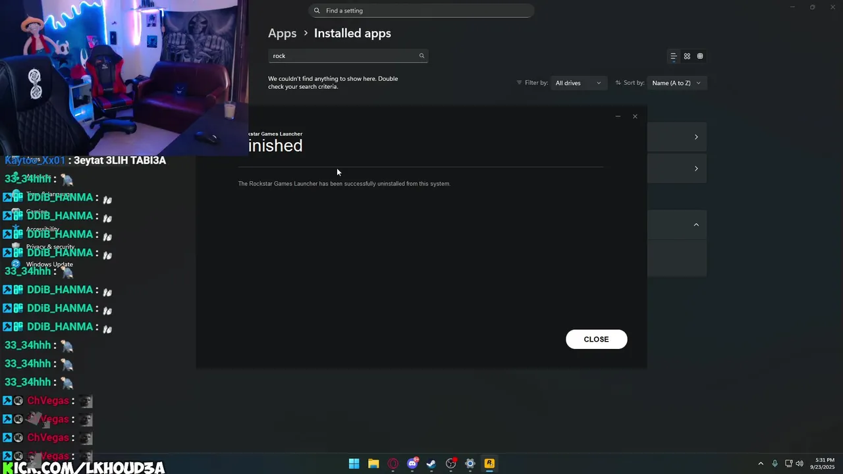Click the 'Find a setting' search box
Screen dimensions: 843x474
[421, 11]
